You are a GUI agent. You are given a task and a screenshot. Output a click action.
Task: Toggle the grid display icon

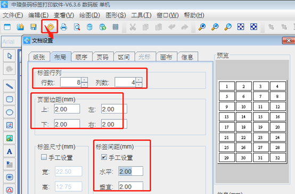116,27
